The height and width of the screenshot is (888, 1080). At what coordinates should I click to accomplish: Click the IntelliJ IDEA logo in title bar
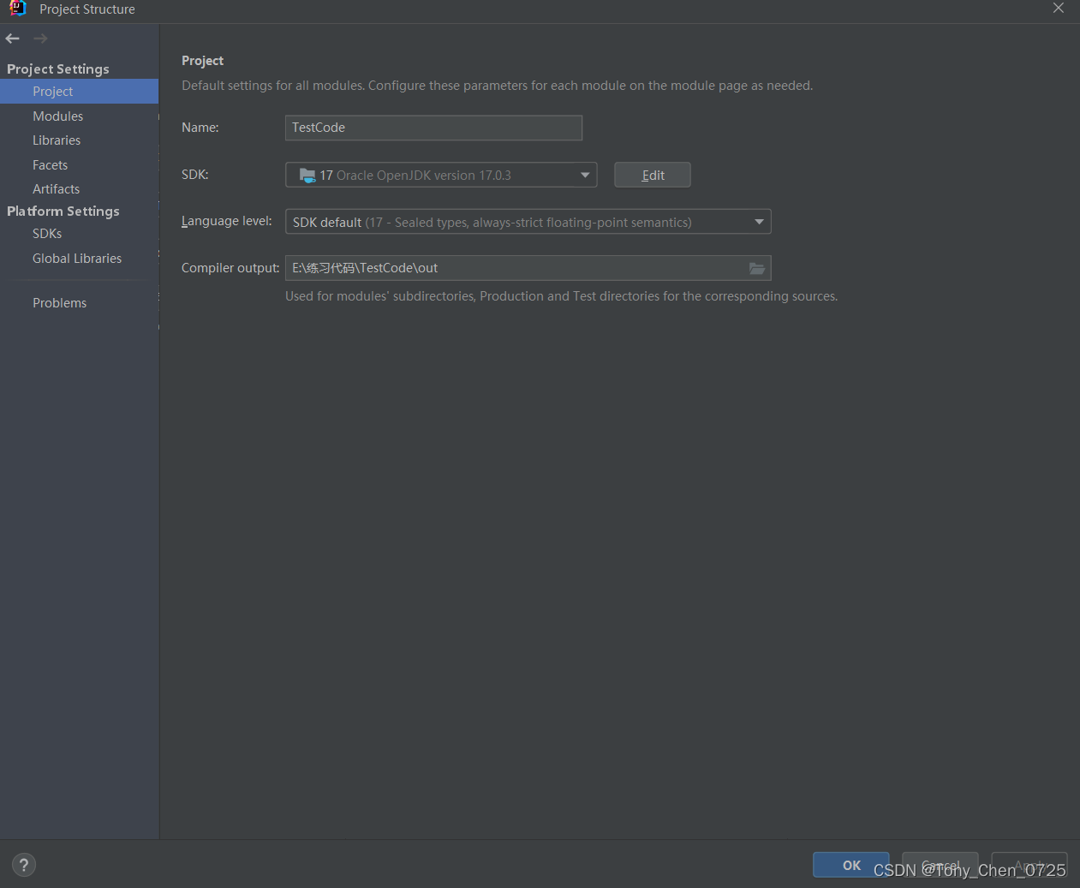(x=18, y=9)
